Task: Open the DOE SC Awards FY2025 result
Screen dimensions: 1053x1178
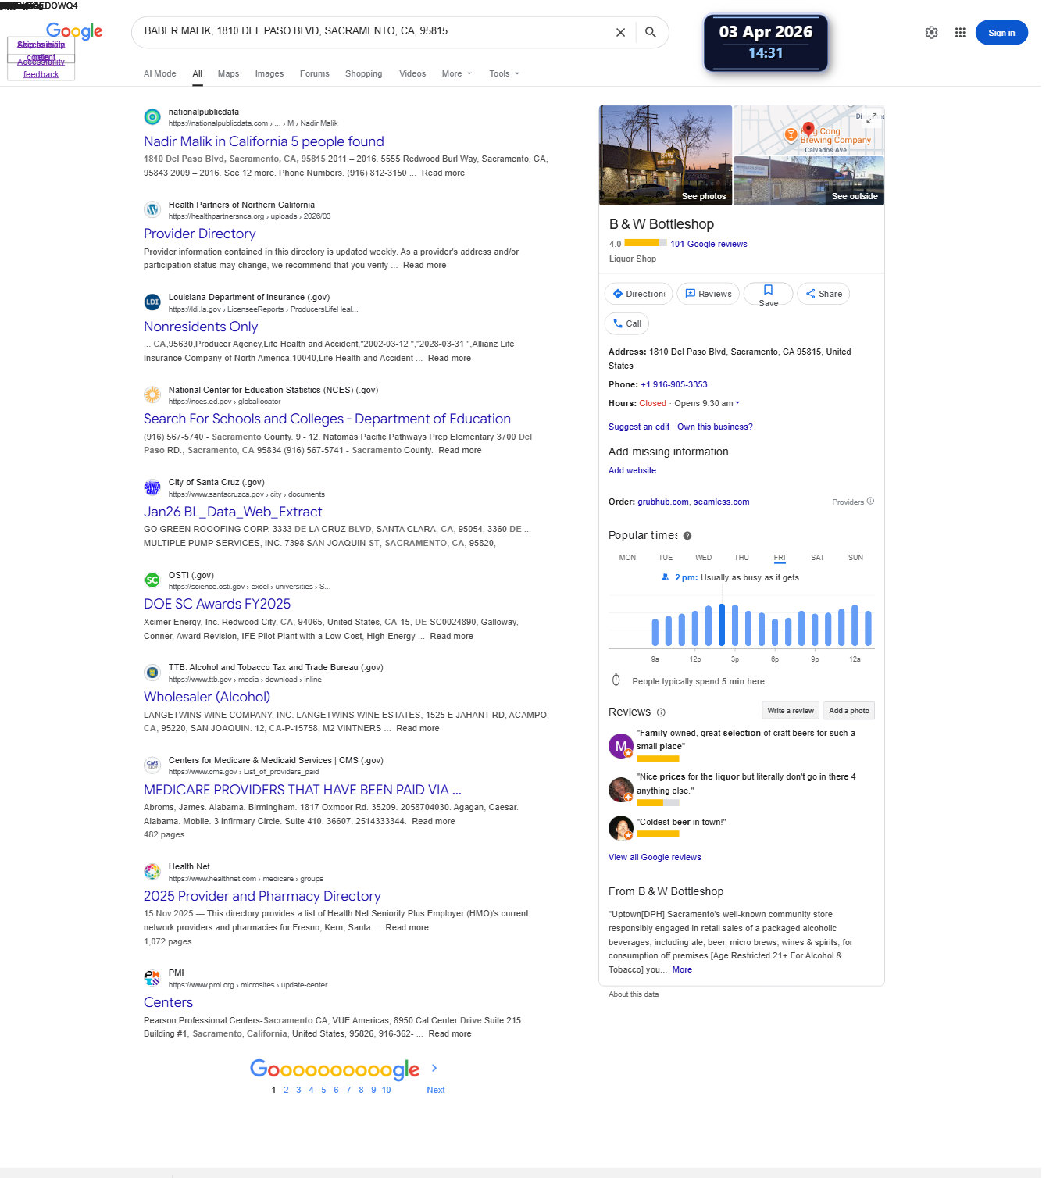Action: click(x=217, y=604)
